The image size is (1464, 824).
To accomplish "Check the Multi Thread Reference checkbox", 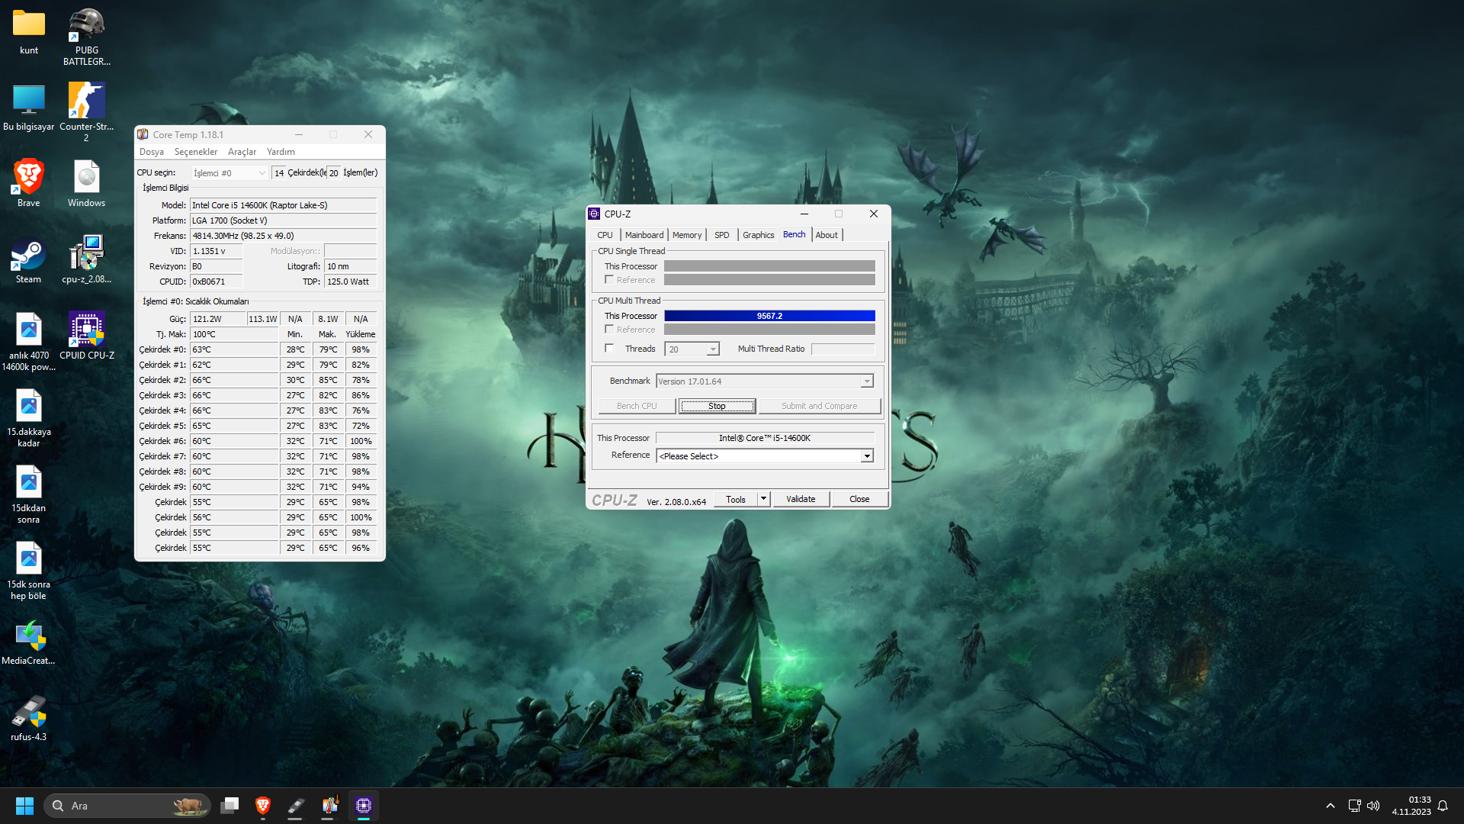I will (x=609, y=330).
